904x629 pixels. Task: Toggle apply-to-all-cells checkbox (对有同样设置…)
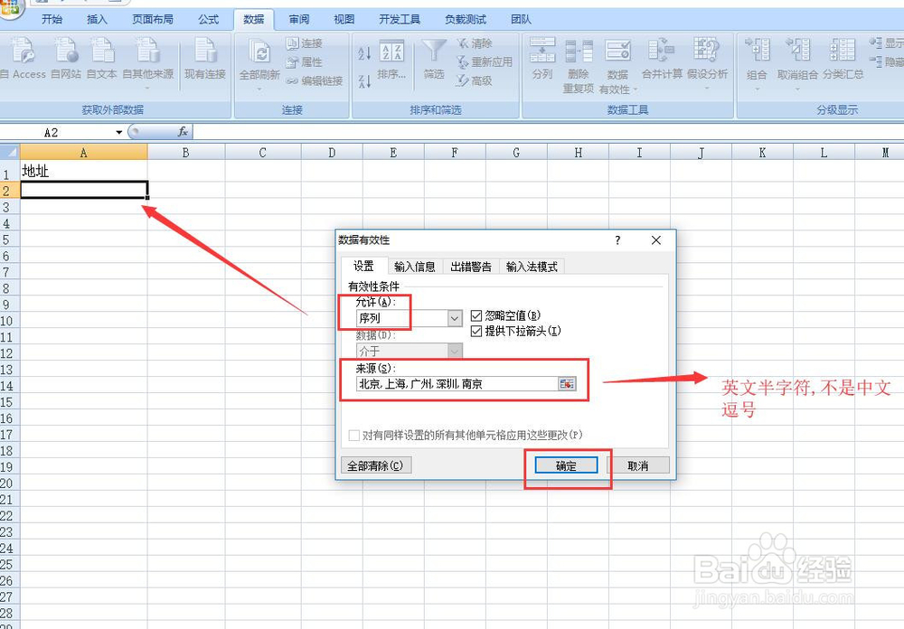pyautogui.click(x=354, y=436)
